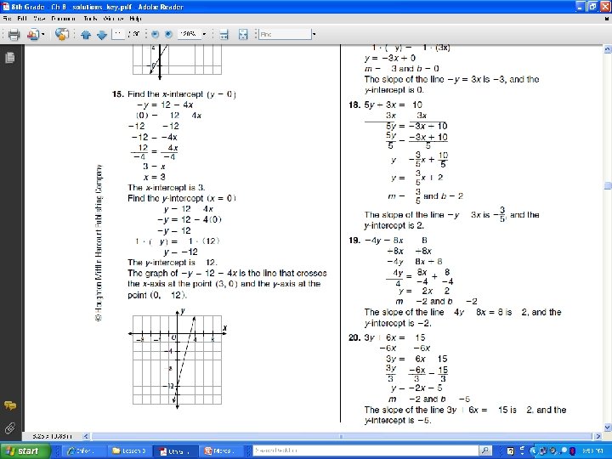Open the Tools menu
Image resolution: width=612 pixels, height=459 pixels.
tap(90, 19)
